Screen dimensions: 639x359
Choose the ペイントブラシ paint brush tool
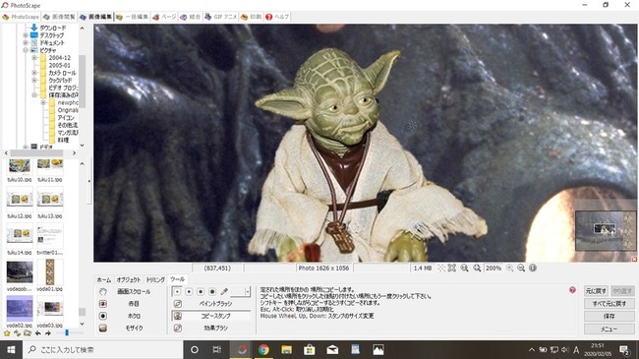pos(210,304)
